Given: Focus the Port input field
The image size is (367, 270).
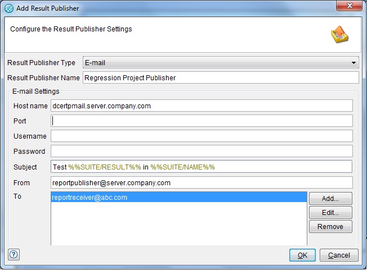Looking at the screenshot, I should pos(202,121).
